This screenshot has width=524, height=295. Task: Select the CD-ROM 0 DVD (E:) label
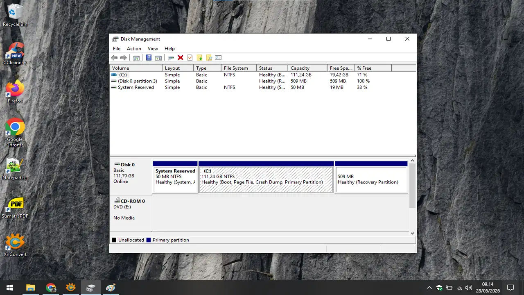(x=131, y=213)
